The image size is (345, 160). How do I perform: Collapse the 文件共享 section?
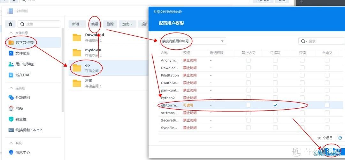pyautogui.click(x=11, y=33)
